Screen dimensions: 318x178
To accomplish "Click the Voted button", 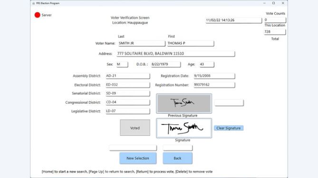I will (x=135, y=128).
